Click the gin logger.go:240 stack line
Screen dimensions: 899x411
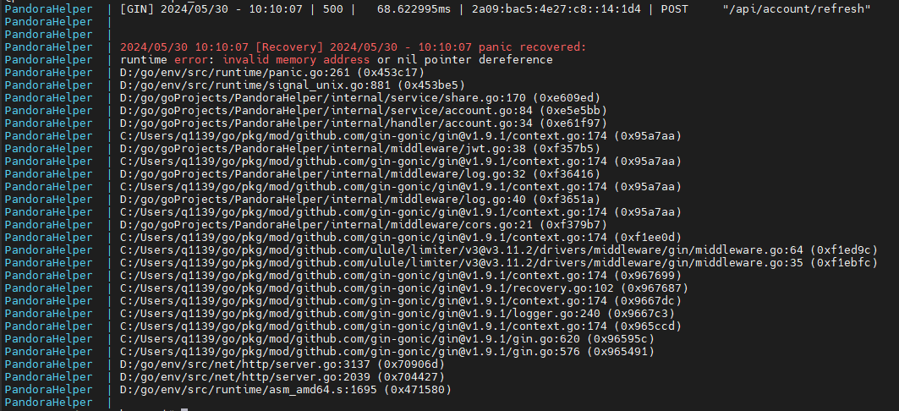(x=397, y=313)
